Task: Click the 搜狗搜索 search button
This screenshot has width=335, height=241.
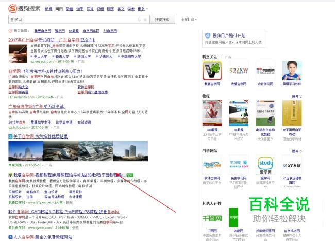Action: point(162,20)
